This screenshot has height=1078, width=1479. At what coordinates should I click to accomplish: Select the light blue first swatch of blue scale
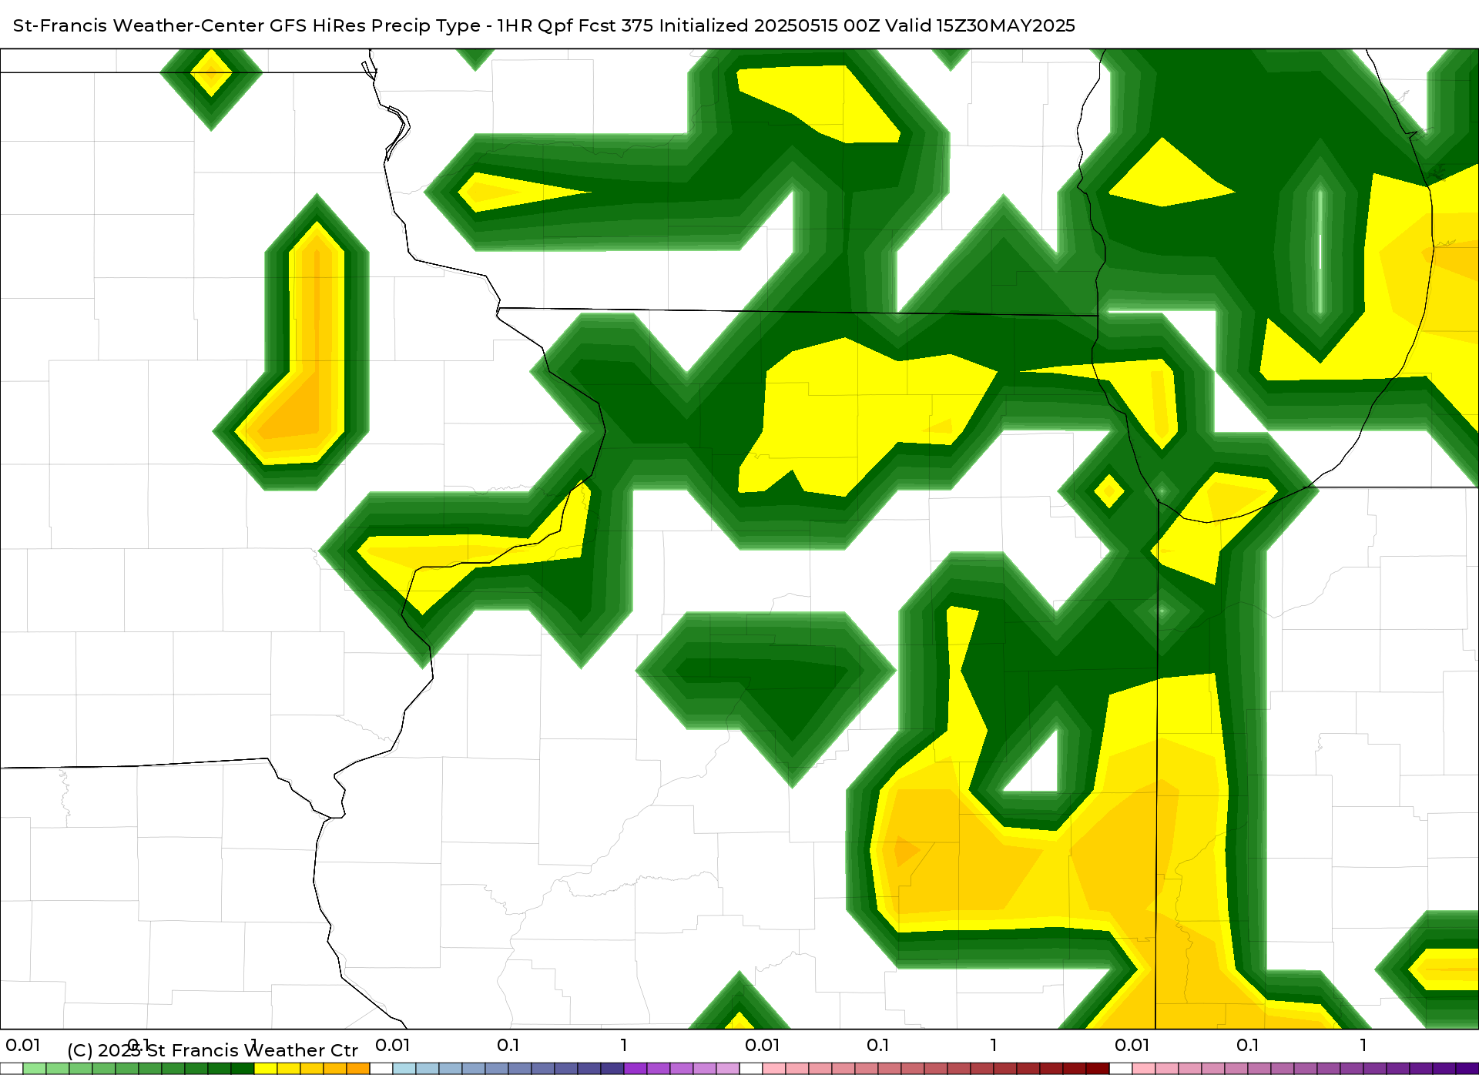tap(404, 1069)
